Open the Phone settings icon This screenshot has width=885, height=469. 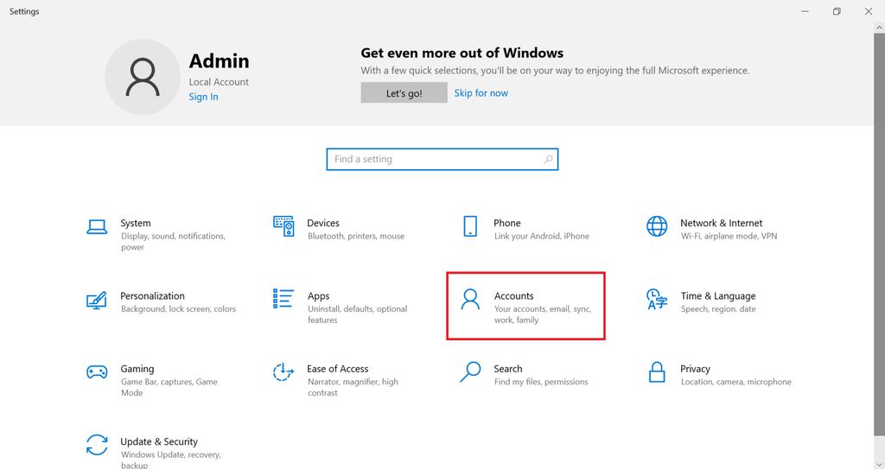(470, 226)
